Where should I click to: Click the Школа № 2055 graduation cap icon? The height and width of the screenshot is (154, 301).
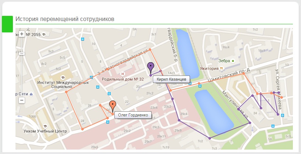44,35
